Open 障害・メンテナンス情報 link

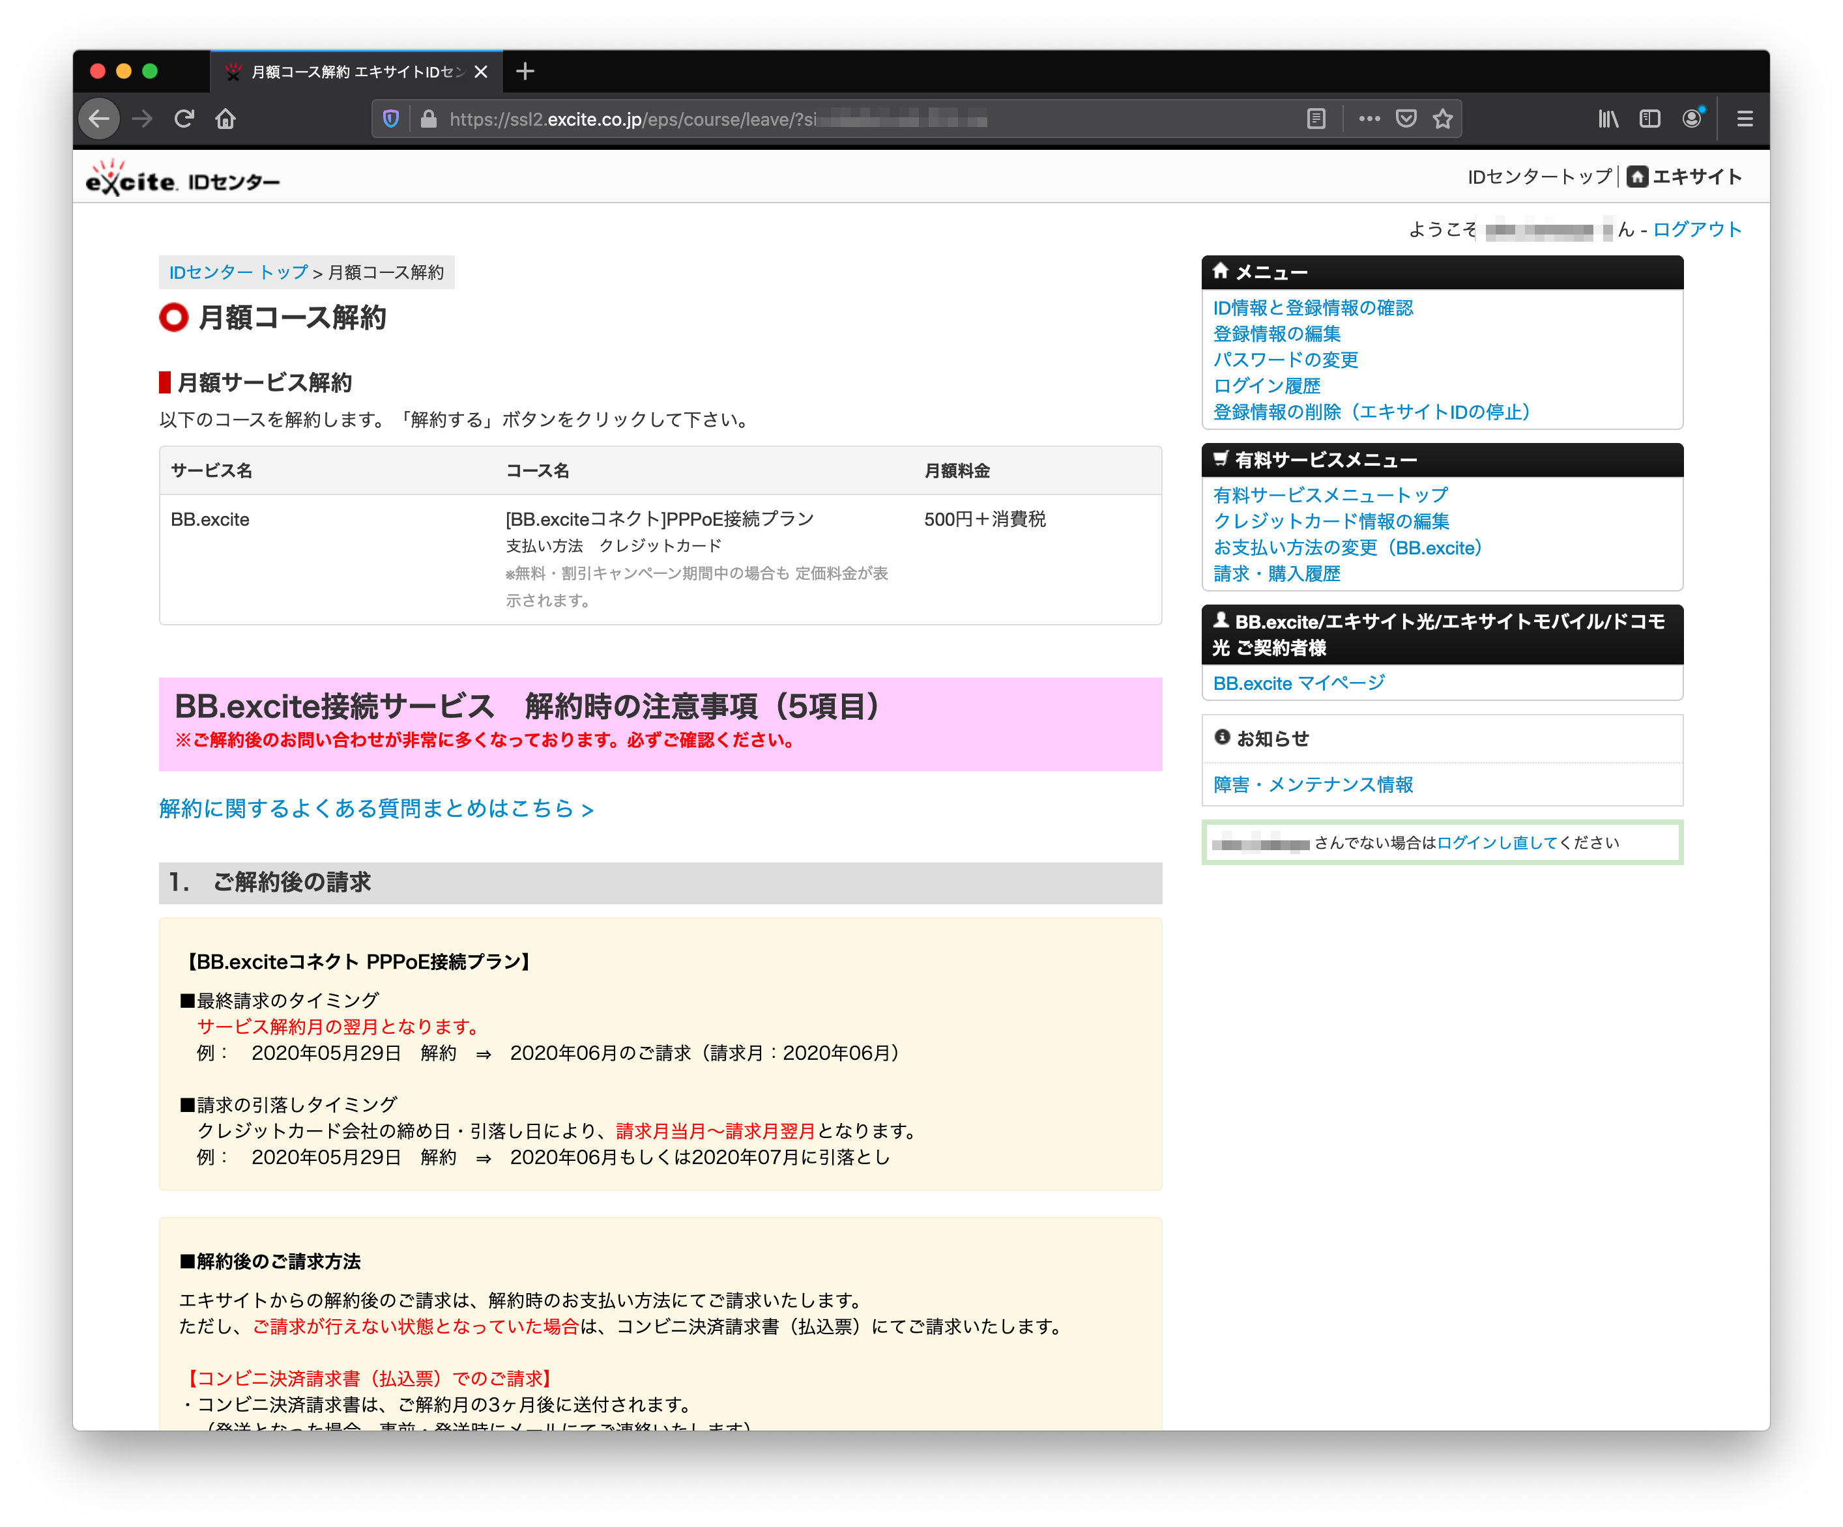pyautogui.click(x=1313, y=784)
